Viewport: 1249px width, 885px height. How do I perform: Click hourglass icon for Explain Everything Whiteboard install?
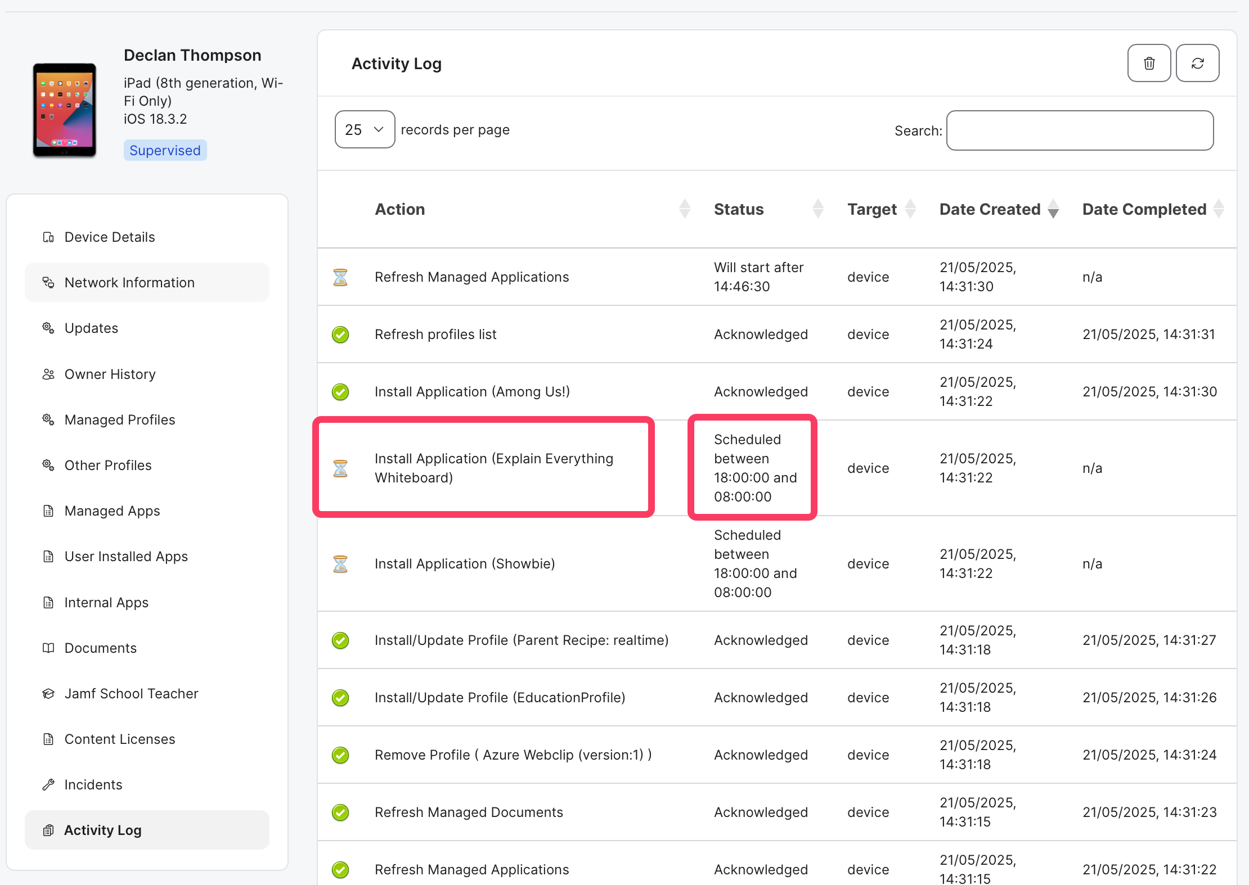coord(340,468)
